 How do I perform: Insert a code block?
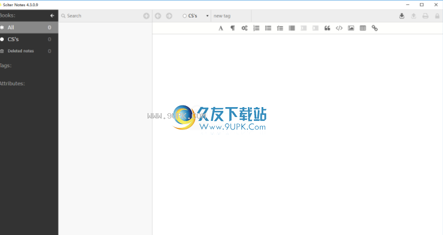[x=339, y=28]
